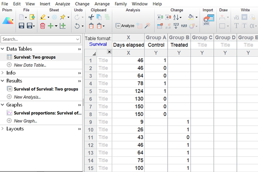
Task: Toggle the X box beside row titles header
Action: point(109,52)
